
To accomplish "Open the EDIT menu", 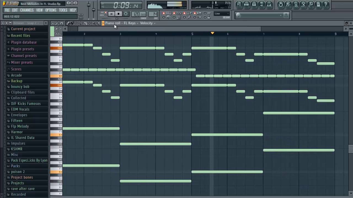I will pyautogui.click(x=15, y=10).
